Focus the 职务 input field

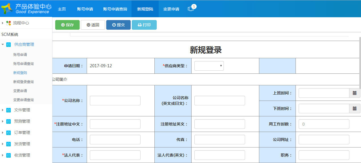[324, 155]
